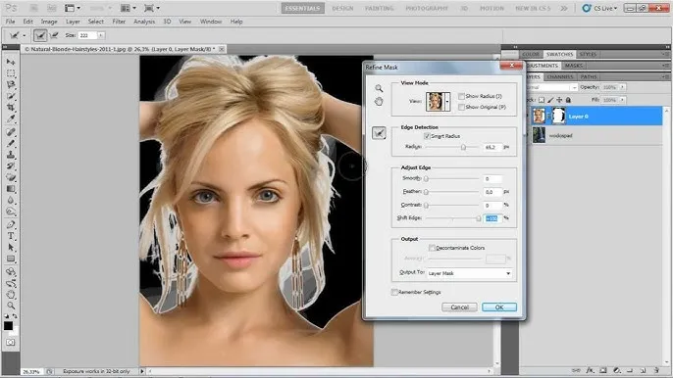The height and width of the screenshot is (378, 673).
Task: Switch to the Channels tab
Action: (x=560, y=76)
